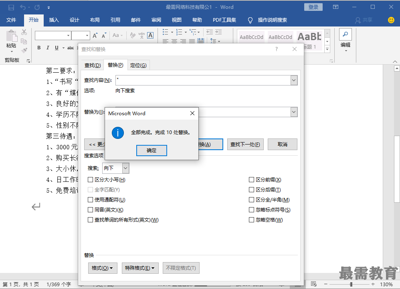Switch to 查找(D) tab in dialog
Screen dimensions: 400x289
click(93, 65)
